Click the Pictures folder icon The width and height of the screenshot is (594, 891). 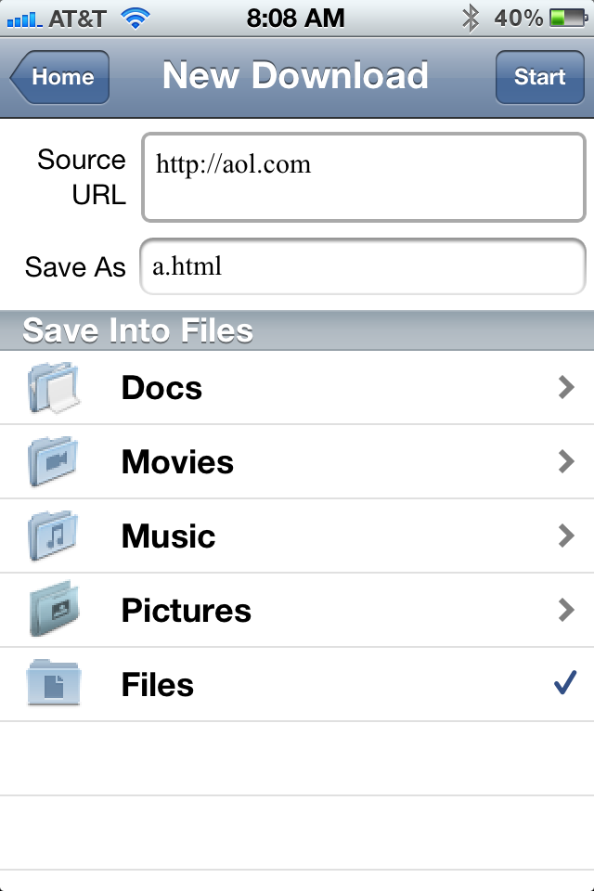point(53,611)
